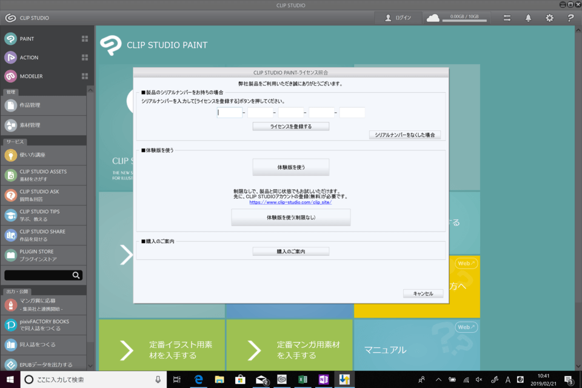582x388 pixels.
Task: Expand the grid menu beside ACTION
Action: [85, 58]
